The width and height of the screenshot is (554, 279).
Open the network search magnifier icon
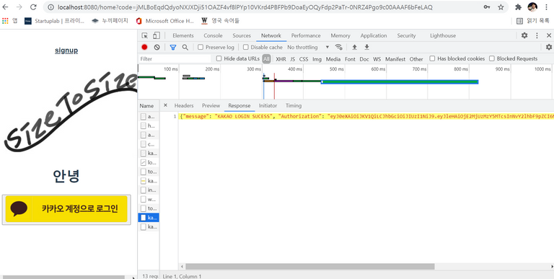click(185, 48)
